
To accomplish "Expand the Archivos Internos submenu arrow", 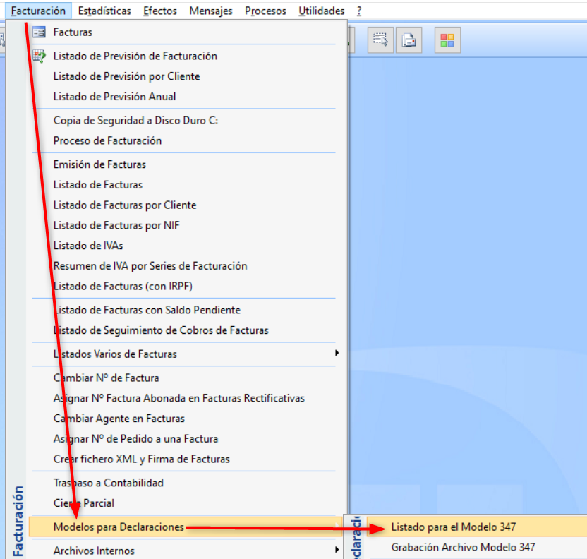I will pyautogui.click(x=337, y=551).
